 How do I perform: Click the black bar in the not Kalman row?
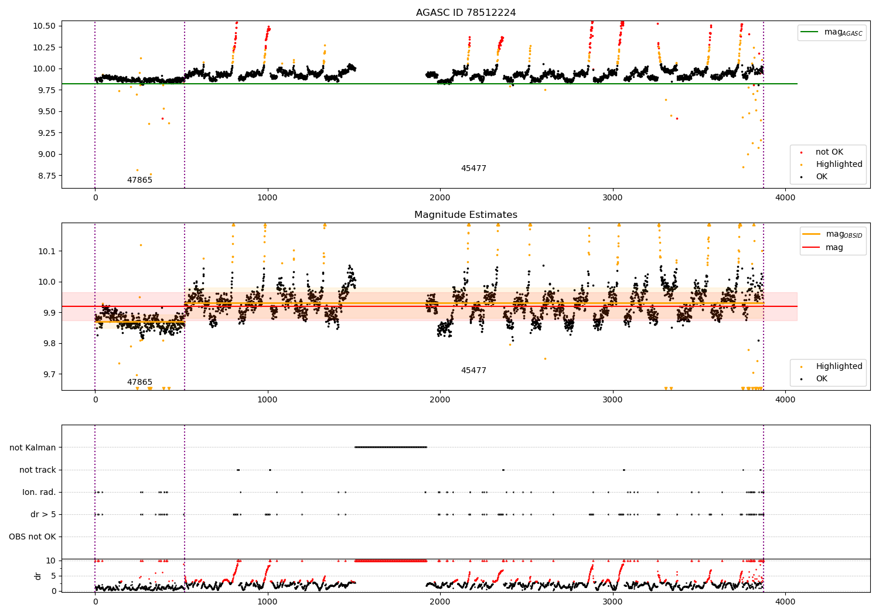[391, 447]
